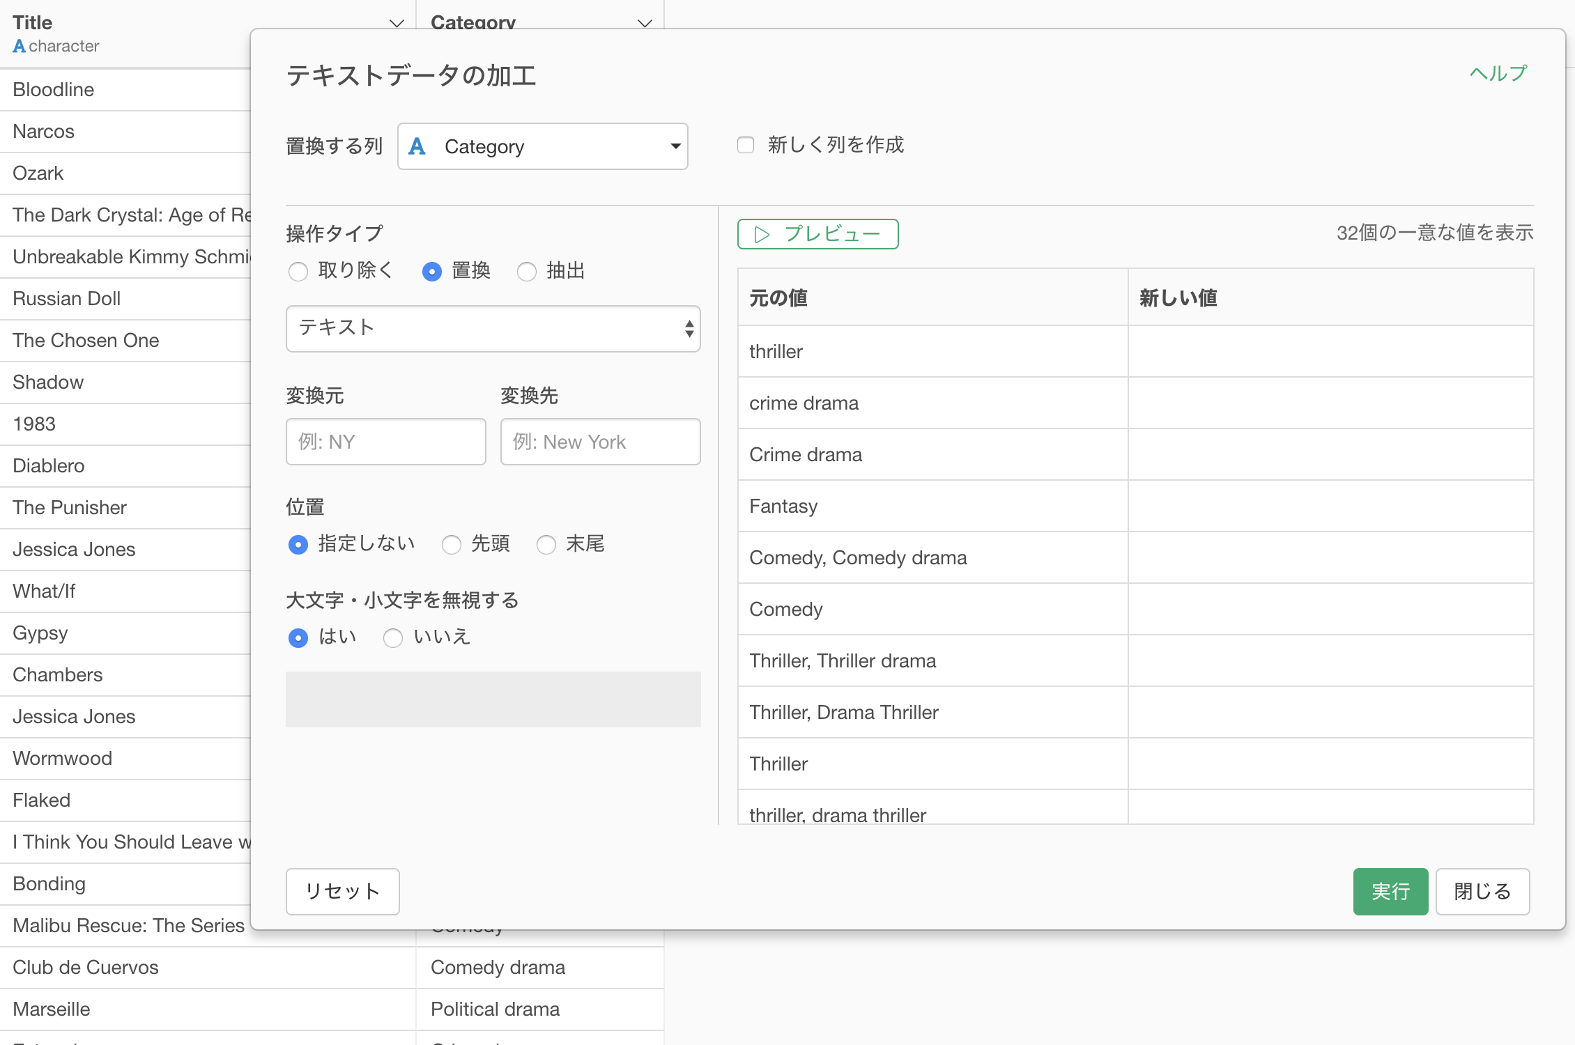Screen dimensions: 1575x1045
Task: Click the Gypsy title cell
Action: pos(125,633)
